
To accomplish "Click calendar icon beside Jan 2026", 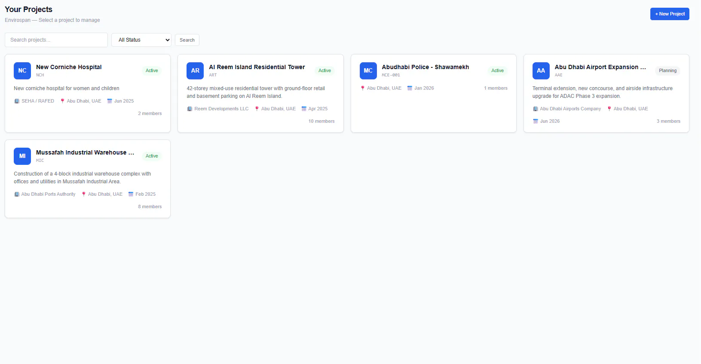I will (410, 88).
